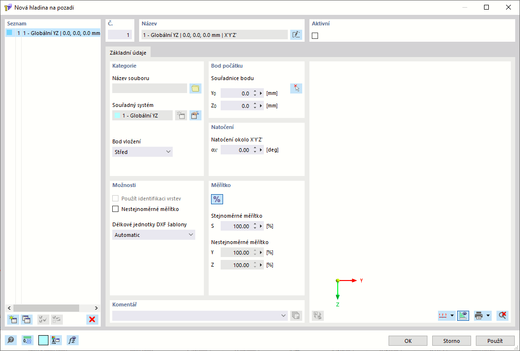Screen dimensions: 520x351
Task: Expand the Komentář dropdown
Action: click(284, 316)
